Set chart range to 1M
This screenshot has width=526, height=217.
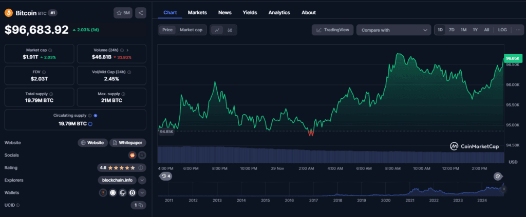click(463, 30)
